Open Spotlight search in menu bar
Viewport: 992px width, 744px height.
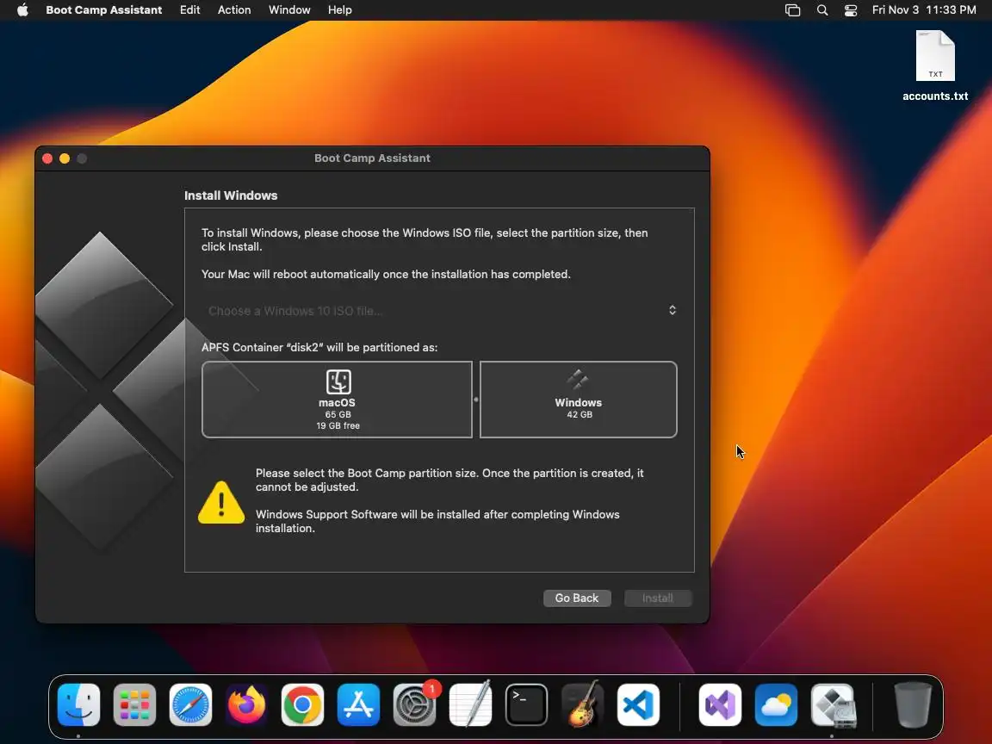click(x=822, y=10)
